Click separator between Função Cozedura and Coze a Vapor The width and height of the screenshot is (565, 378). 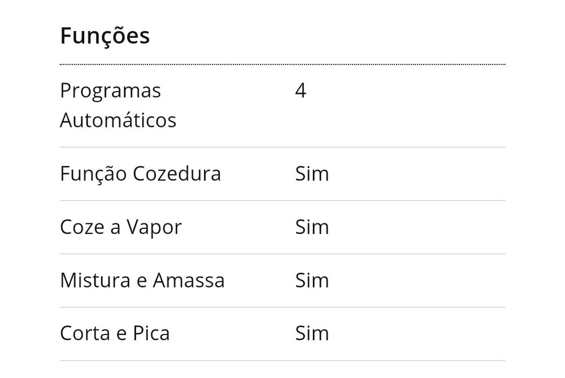[282, 201]
